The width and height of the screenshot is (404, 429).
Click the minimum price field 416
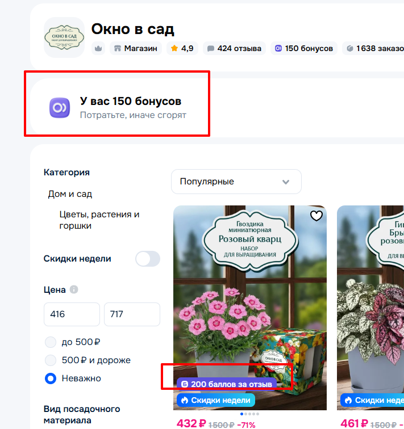[72, 314]
